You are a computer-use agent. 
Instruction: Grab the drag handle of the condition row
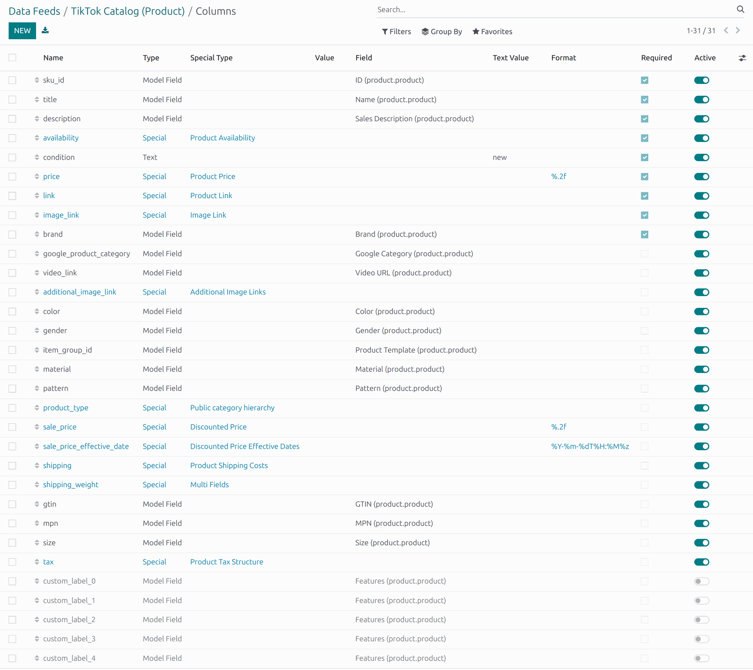(37, 157)
